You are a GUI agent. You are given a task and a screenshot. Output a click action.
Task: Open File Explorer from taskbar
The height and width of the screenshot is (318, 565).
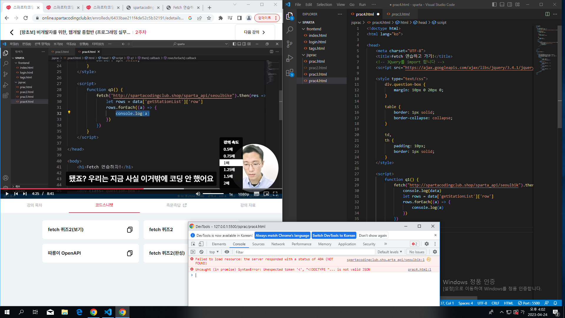pos(65,312)
